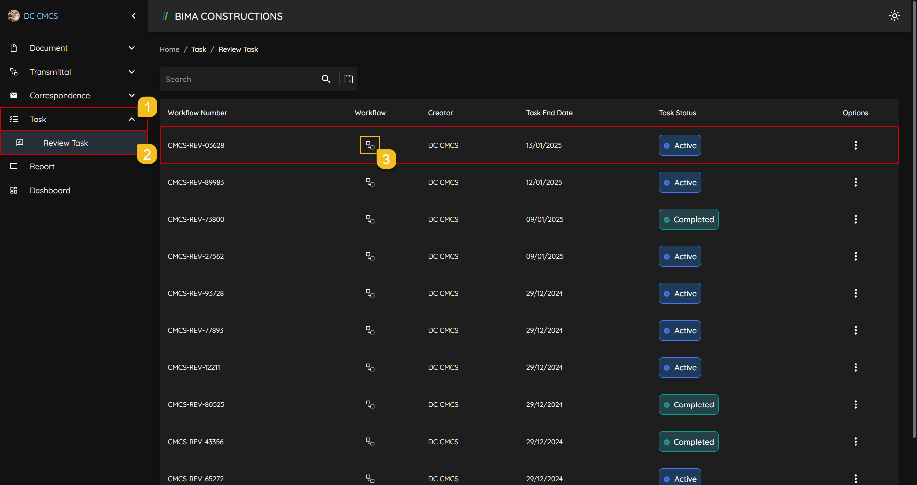Click Active status badge for CMCS-REV-93728
Viewport: 917px width, 485px height.
pyautogui.click(x=680, y=293)
